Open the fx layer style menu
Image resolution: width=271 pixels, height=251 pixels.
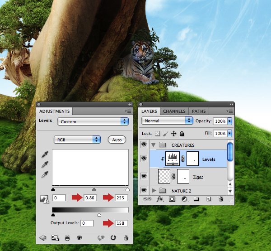pyautogui.click(x=160, y=199)
